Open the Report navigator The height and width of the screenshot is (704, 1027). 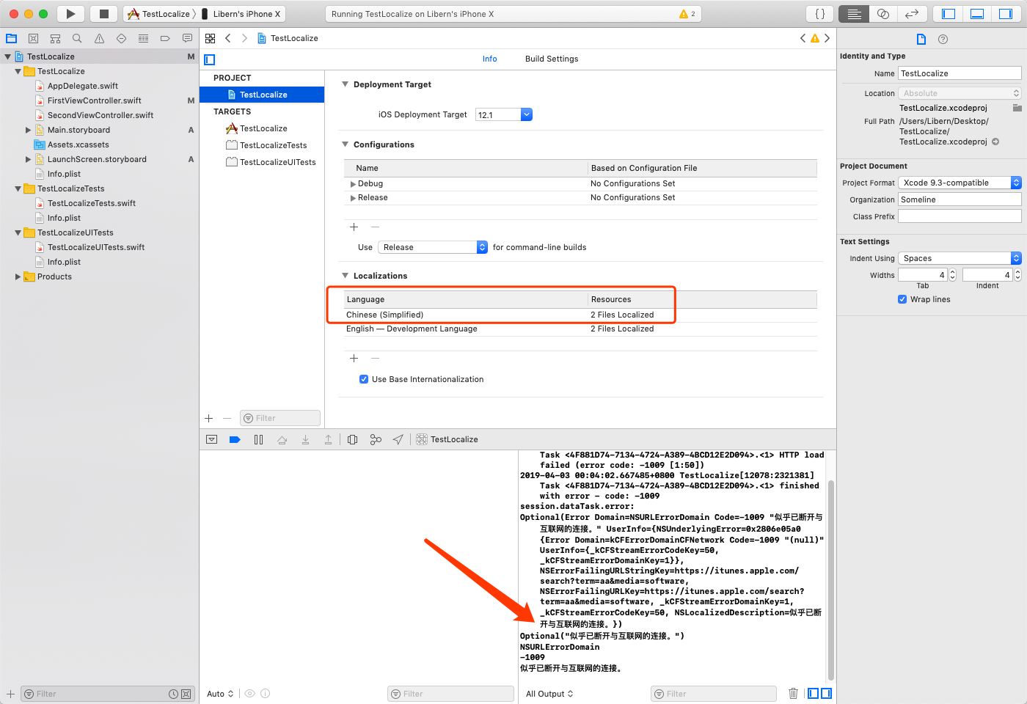pos(187,38)
